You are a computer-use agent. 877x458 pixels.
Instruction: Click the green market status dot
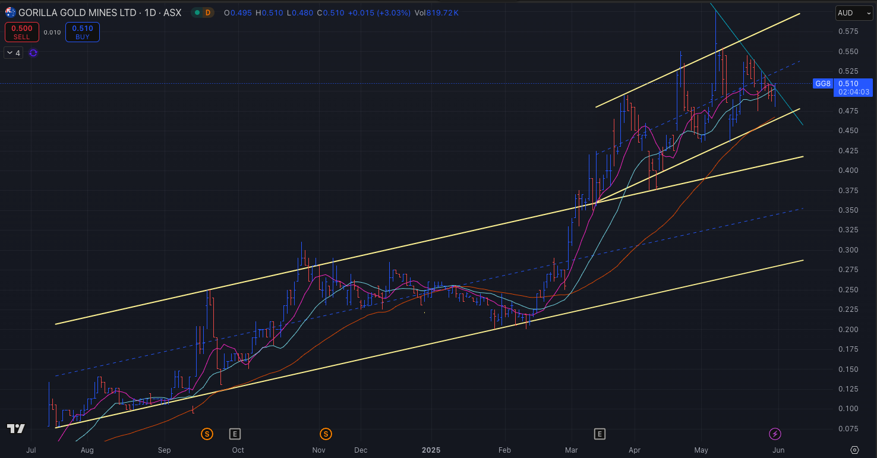coord(197,12)
